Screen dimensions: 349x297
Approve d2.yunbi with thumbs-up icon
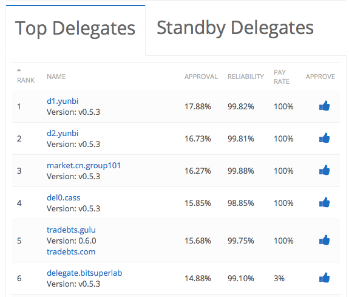324,138
